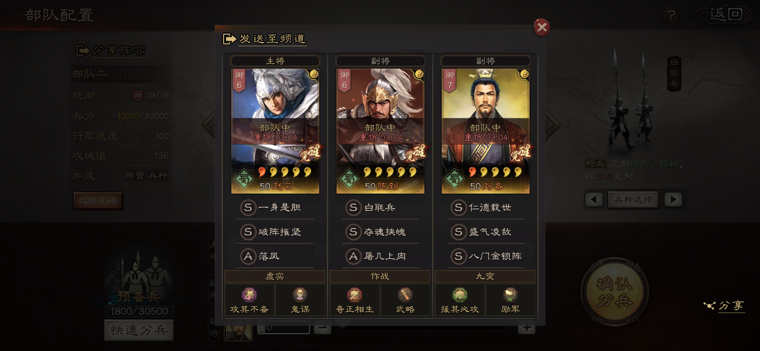The image size is (760, 351).
Task: Click the 励军 tactic icon
Action: pos(510,295)
